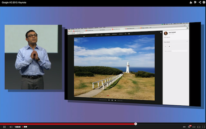Click the thumbs-down dislike icon
The width and height of the screenshot is (206, 129).
(x=195, y=2)
